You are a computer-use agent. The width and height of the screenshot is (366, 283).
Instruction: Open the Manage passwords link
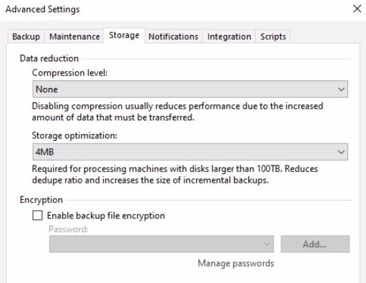coord(236,263)
